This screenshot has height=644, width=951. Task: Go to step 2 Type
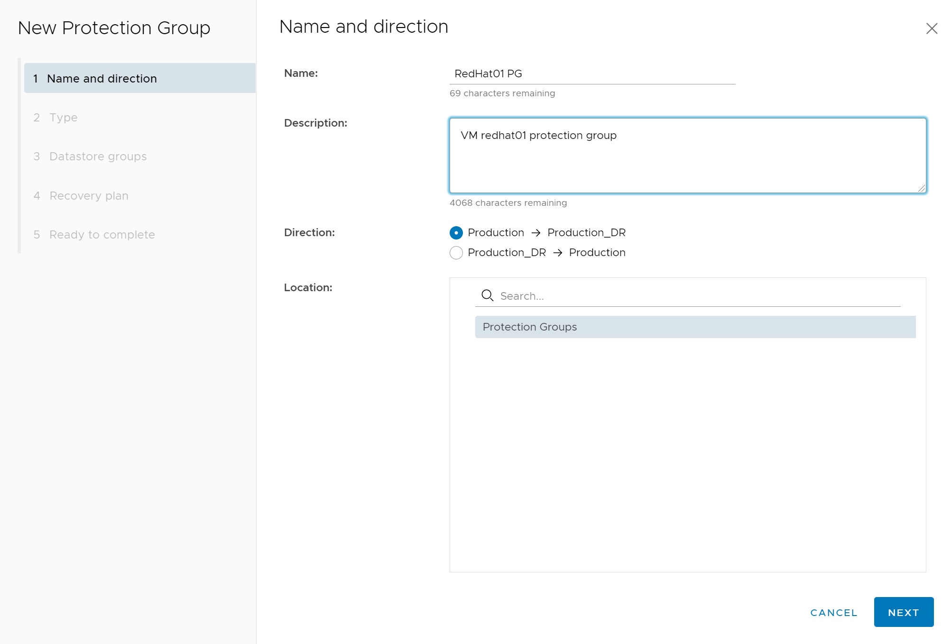pyautogui.click(x=64, y=118)
